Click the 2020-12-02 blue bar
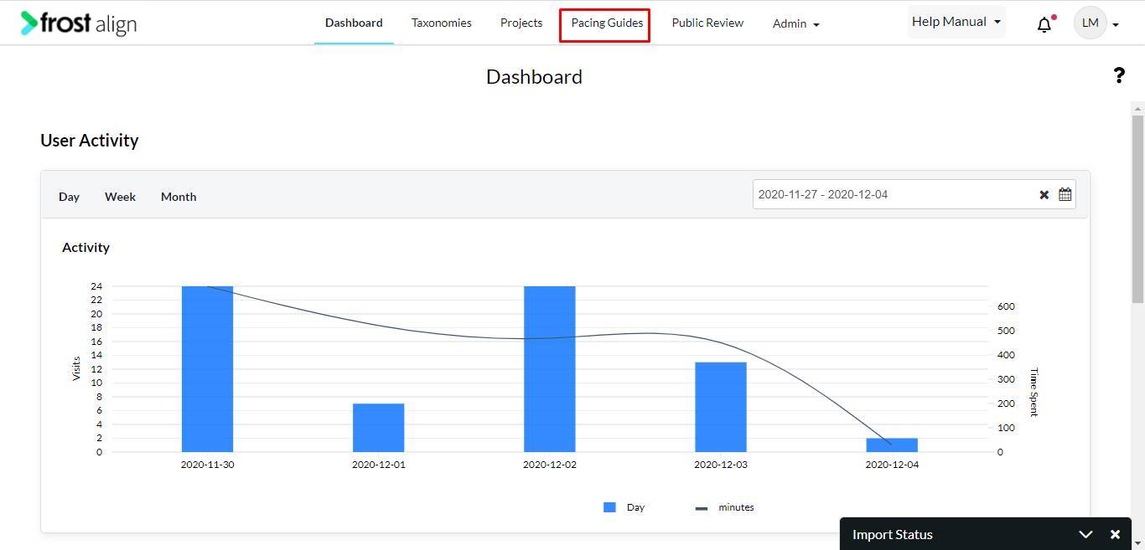The width and height of the screenshot is (1145, 550). click(550, 369)
